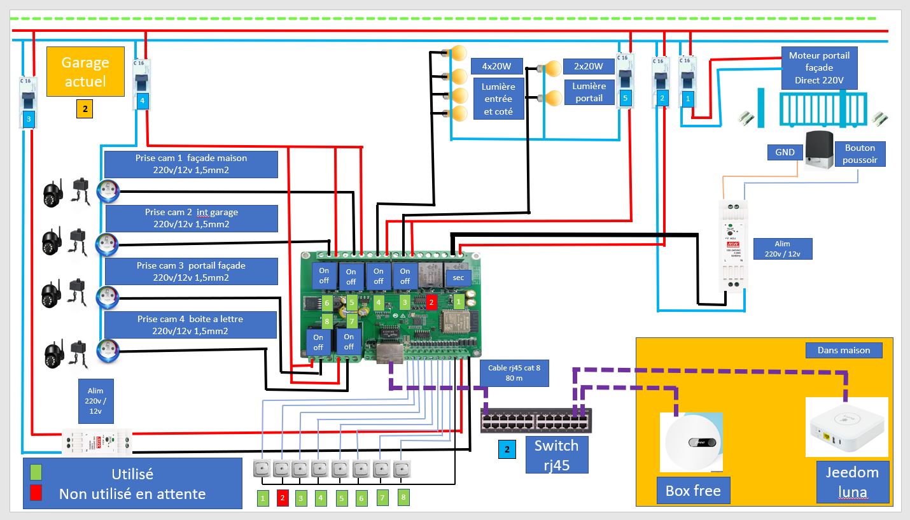Select the Prise cam 2 int garage label
Viewport: 910px width, 520px height.
point(192,218)
